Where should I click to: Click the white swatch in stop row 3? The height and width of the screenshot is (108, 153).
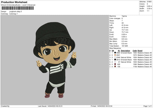coord(115,57)
